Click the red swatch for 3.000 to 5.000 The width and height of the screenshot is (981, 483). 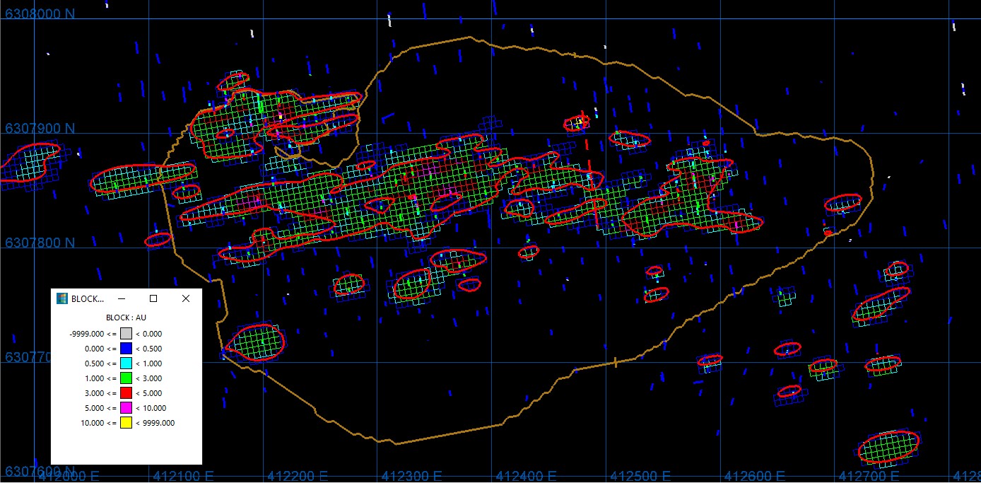(126, 393)
